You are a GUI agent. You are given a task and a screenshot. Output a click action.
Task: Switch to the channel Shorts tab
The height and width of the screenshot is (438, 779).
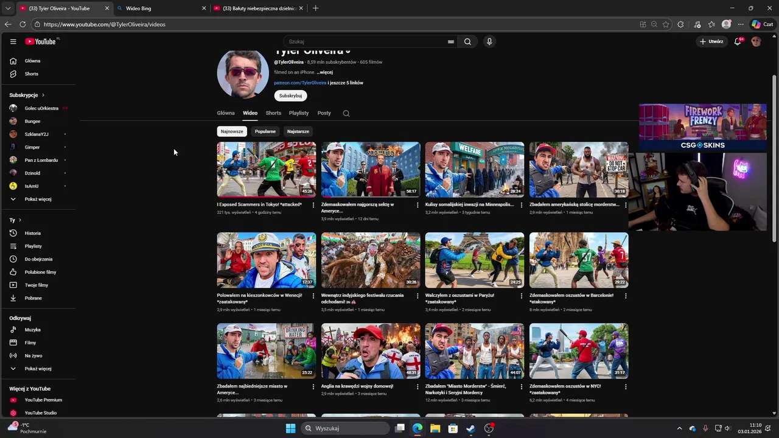point(273,113)
